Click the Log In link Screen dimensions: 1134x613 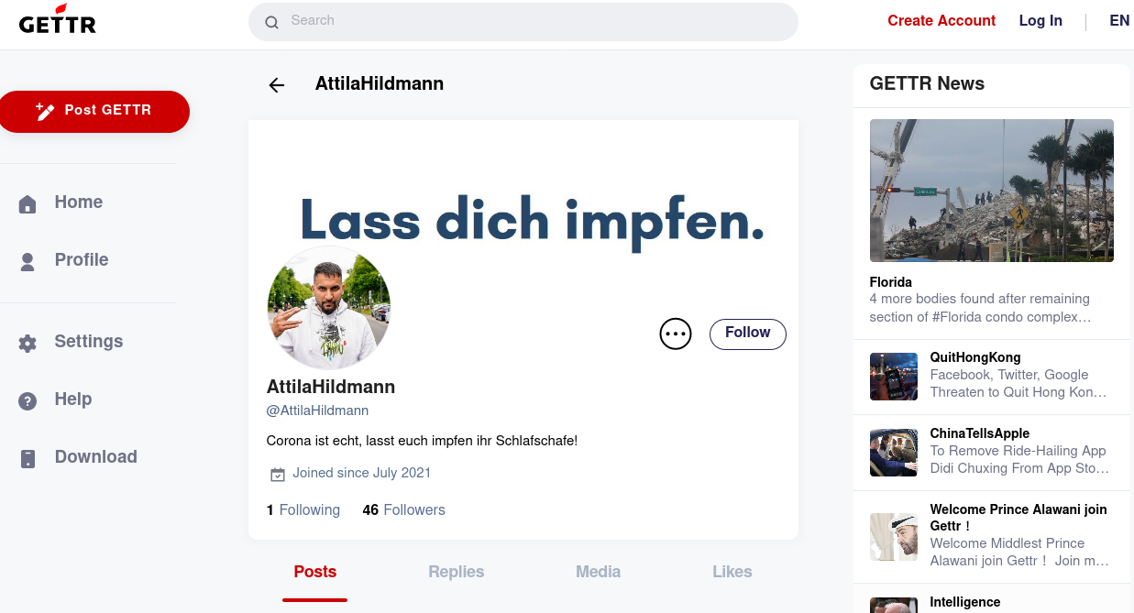tap(1040, 21)
